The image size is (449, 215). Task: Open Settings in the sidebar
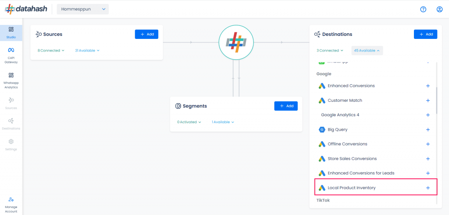point(11,145)
